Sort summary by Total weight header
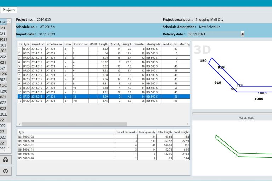Screen dimensions: 272x181 coord(181,132)
